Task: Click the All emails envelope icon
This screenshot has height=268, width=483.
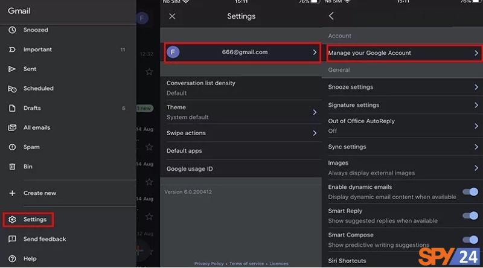Action: tap(12, 127)
